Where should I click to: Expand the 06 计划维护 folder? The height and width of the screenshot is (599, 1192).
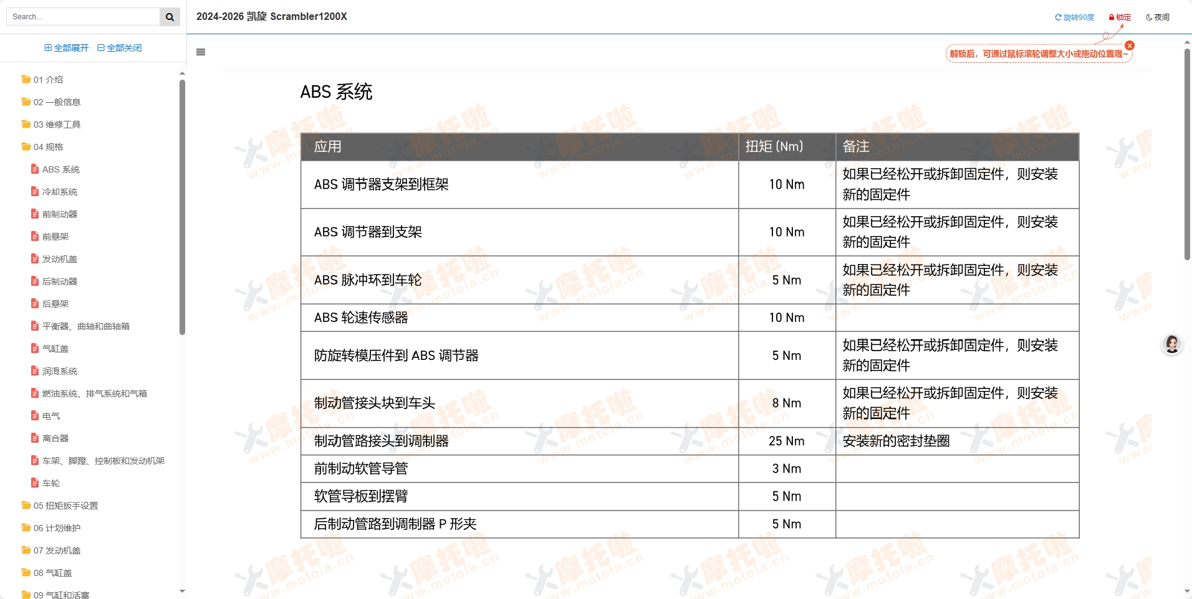[51, 528]
